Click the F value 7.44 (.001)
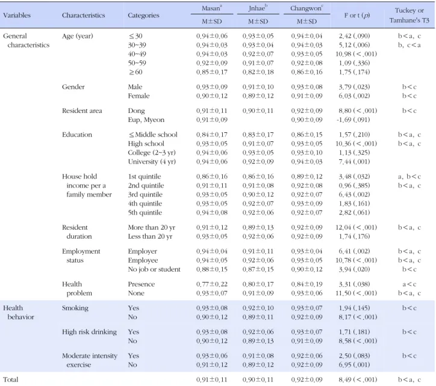Image resolution: width=436 pixels, height=386 pixels. [354, 162]
